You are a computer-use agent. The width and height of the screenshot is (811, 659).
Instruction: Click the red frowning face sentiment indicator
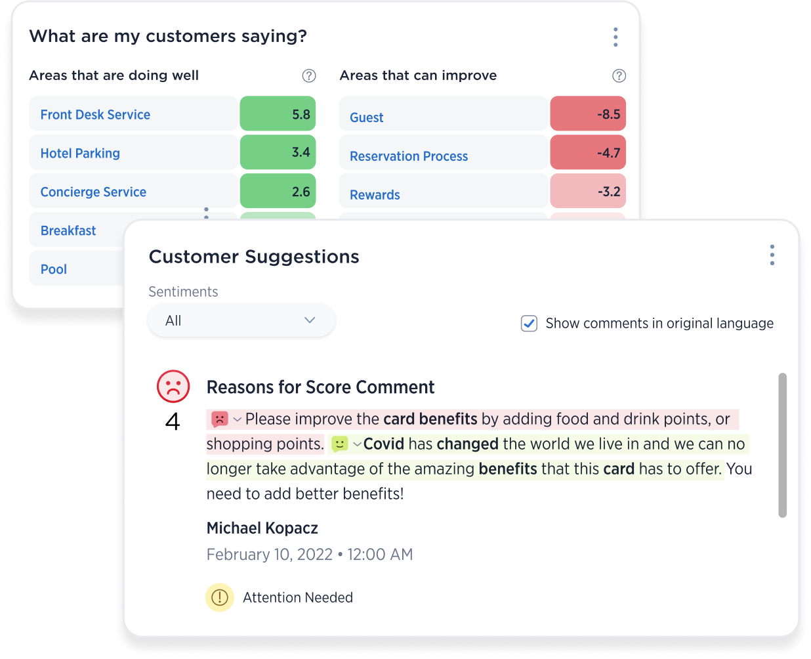point(173,387)
